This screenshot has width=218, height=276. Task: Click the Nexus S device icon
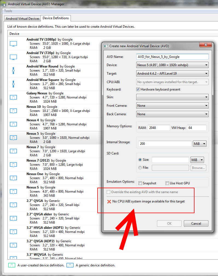[x=13, y=191]
